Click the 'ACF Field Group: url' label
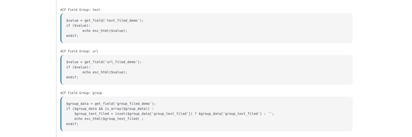This screenshot has width=412, height=137. [79, 51]
